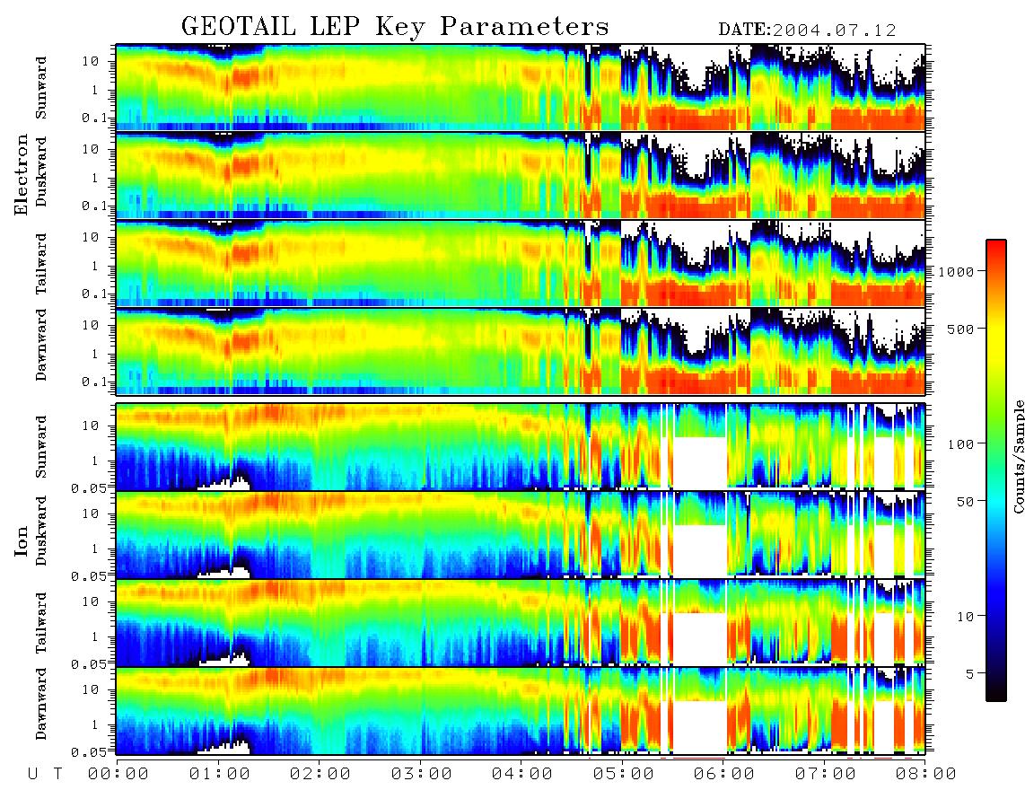Screen dimensions: 1025x790
Task: Click the UT axis label
Action: (x=46, y=774)
